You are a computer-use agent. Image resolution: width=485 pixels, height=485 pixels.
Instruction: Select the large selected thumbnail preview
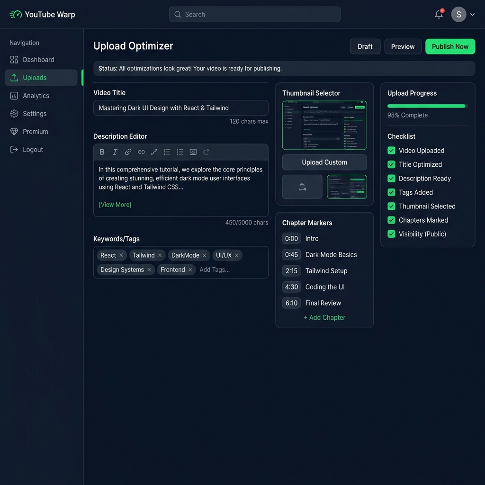(x=324, y=125)
